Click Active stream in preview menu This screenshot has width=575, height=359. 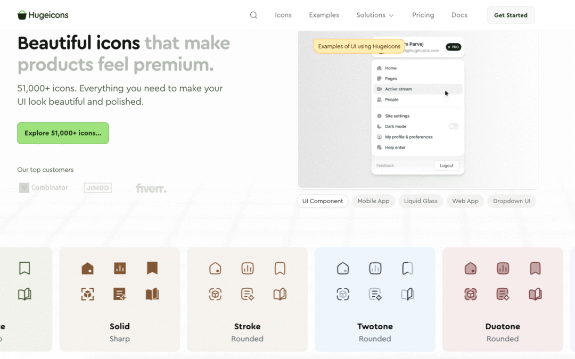point(417,89)
